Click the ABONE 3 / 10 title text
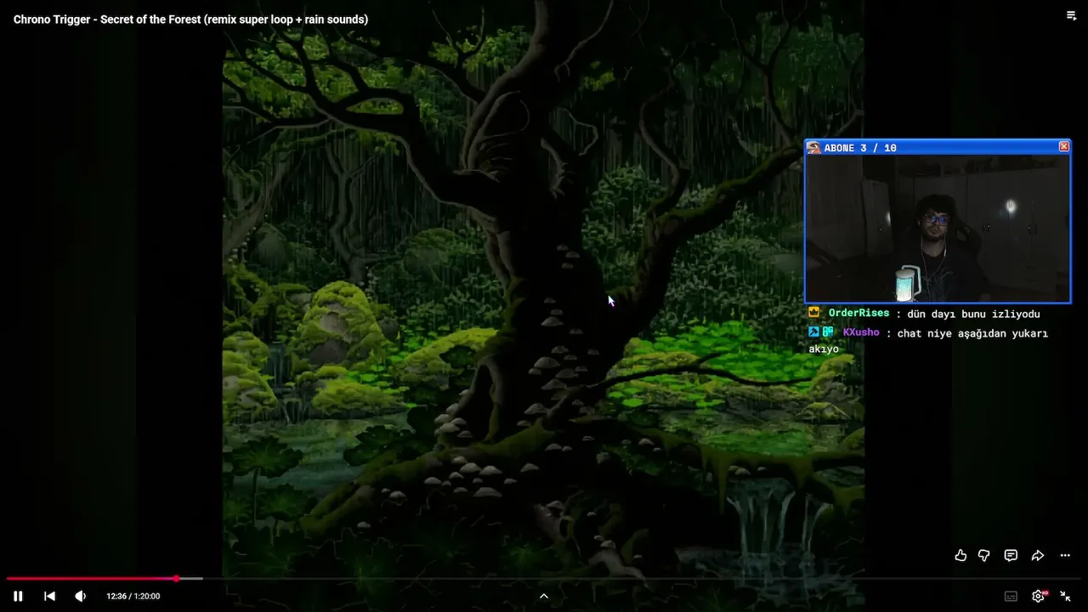 tap(860, 148)
